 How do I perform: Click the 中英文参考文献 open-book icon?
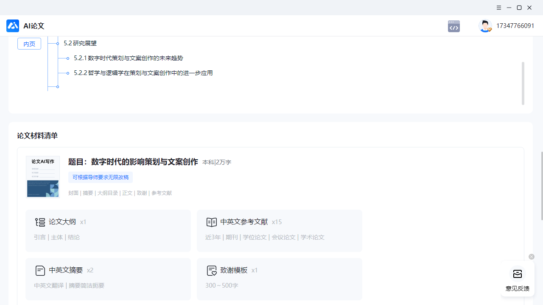211,222
